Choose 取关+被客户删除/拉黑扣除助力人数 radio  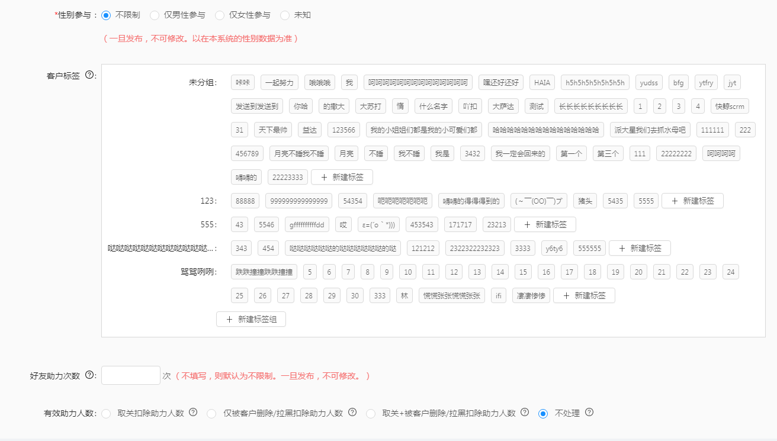coord(371,414)
